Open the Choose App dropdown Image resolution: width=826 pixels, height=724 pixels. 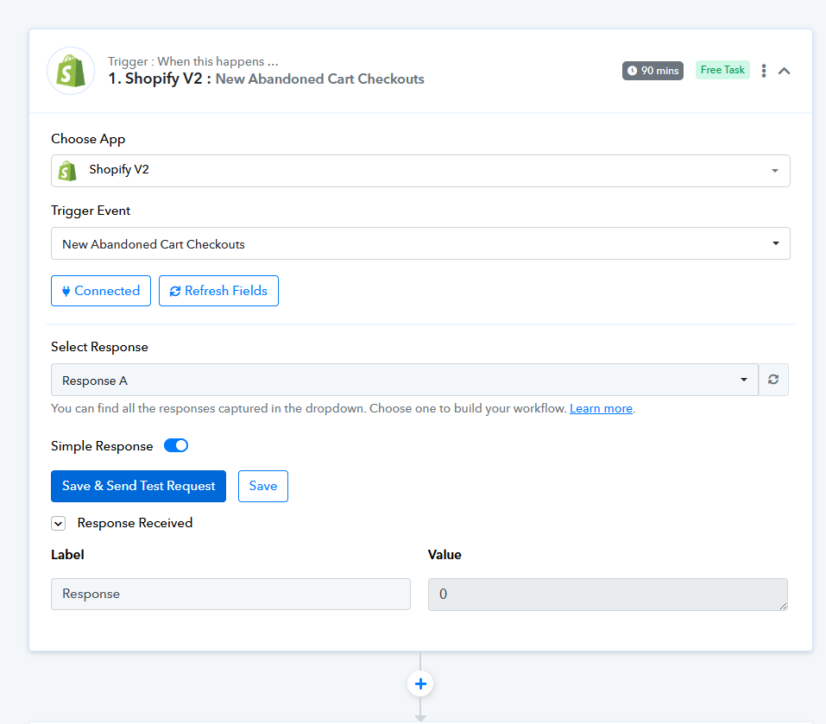[420, 171]
